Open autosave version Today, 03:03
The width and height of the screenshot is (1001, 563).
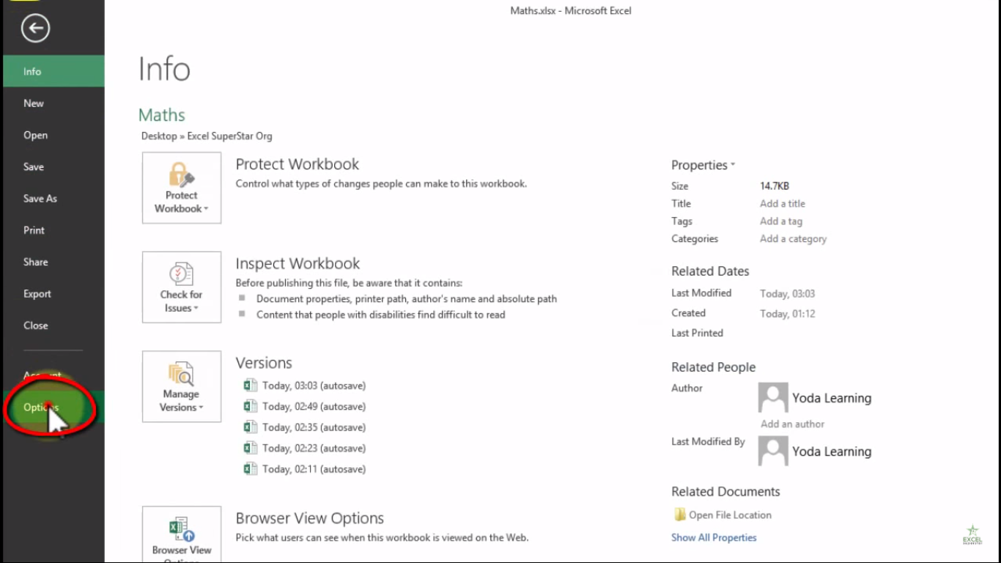pyautogui.click(x=314, y=386)
